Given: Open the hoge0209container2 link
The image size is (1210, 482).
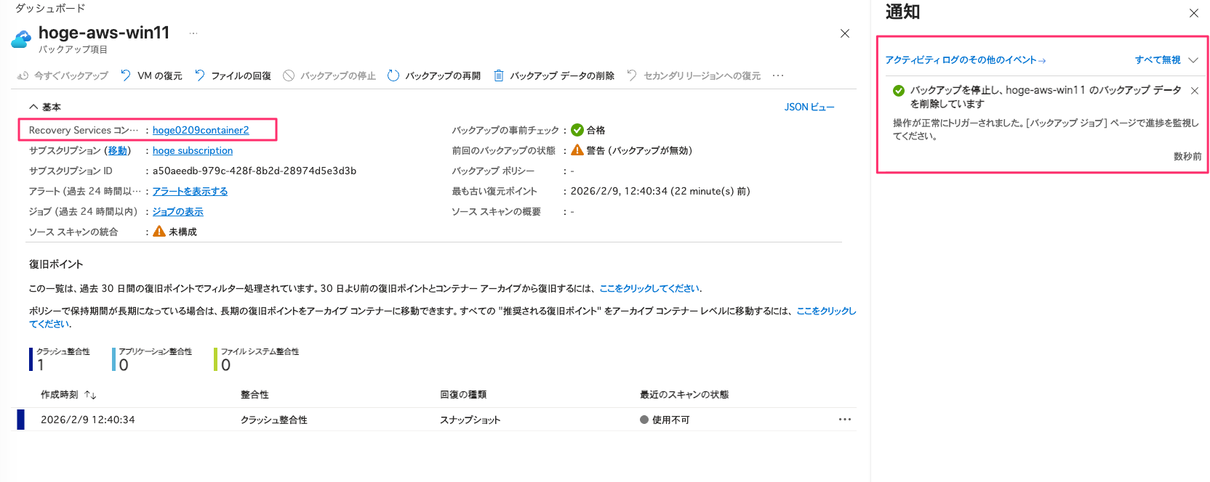Looking at the screenshot, I should (201, 130).
